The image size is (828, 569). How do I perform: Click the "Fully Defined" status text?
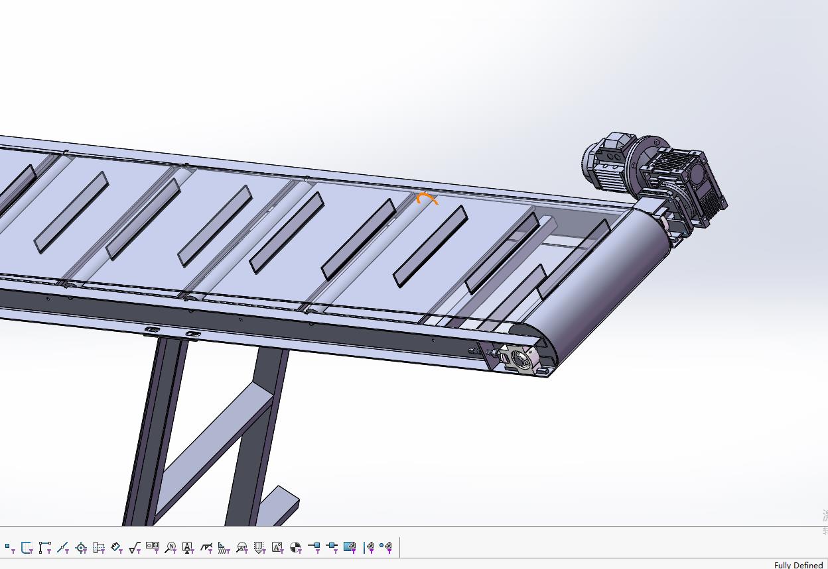pos(798,565)
